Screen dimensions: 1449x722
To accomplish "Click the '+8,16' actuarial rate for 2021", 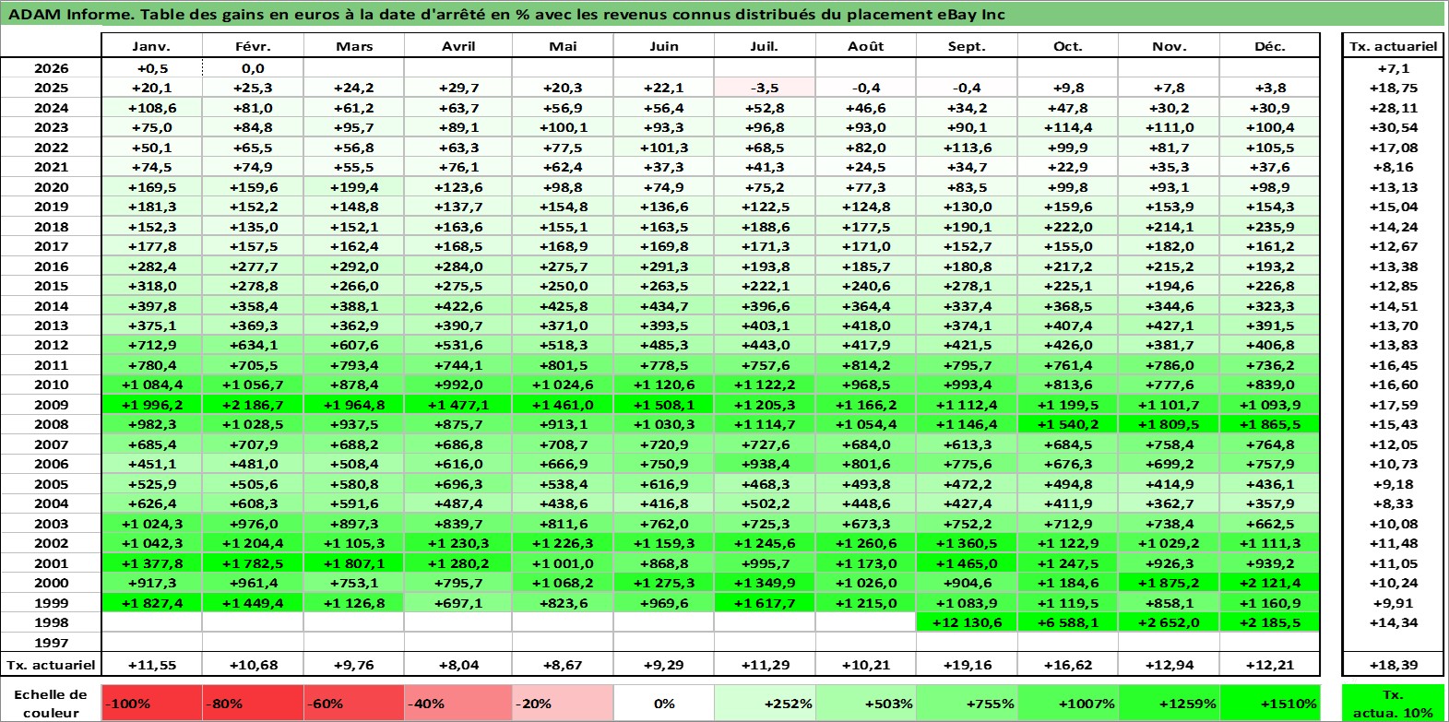I will pos(1394,167).
